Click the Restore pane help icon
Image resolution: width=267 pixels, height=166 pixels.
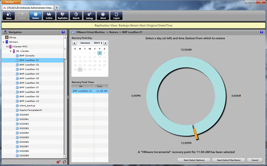pyautogui.click(x=262, y=32)
